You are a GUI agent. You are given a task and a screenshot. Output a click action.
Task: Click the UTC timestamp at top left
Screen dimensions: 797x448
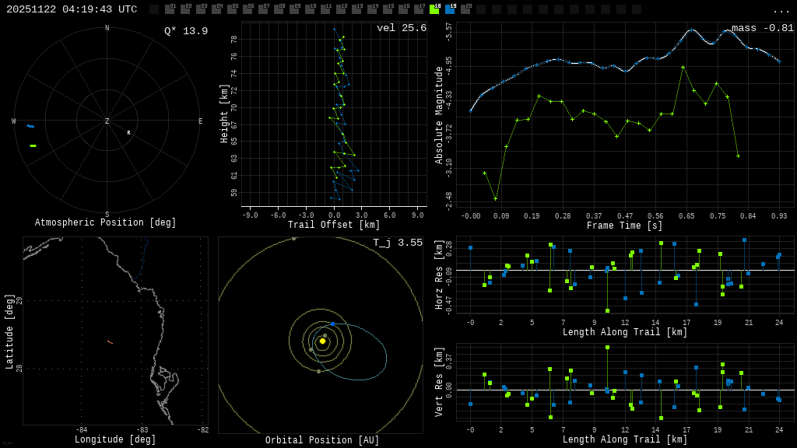(72, 9)
